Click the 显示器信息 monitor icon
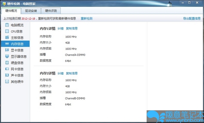 point(7,56)
